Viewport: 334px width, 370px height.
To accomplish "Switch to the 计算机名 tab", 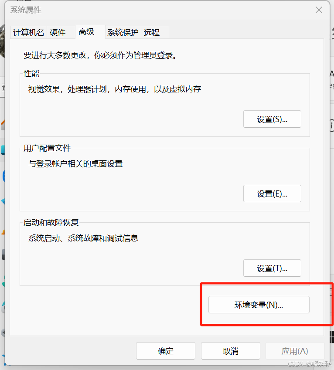I will click(x=28, y=33).
